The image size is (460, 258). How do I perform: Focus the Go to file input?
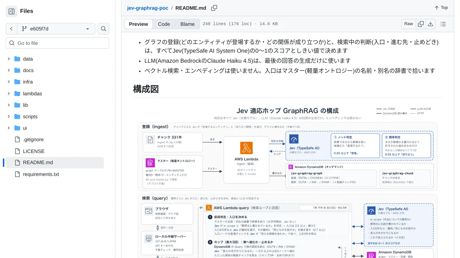pyautogui.click(x=57, y=43)
